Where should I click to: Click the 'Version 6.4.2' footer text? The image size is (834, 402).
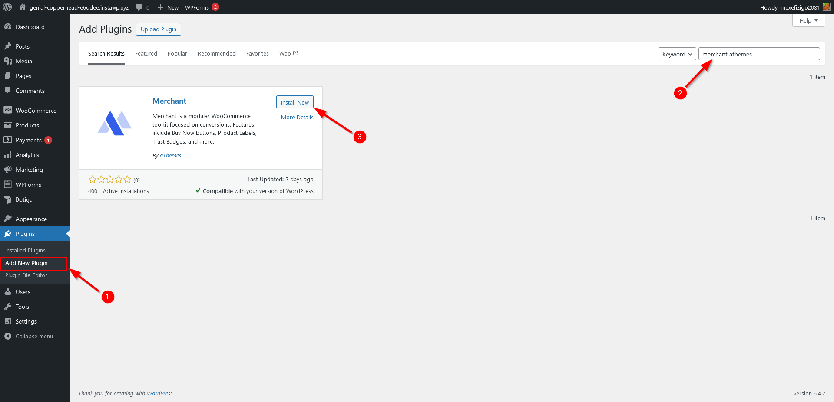click(x=809, y=393)
